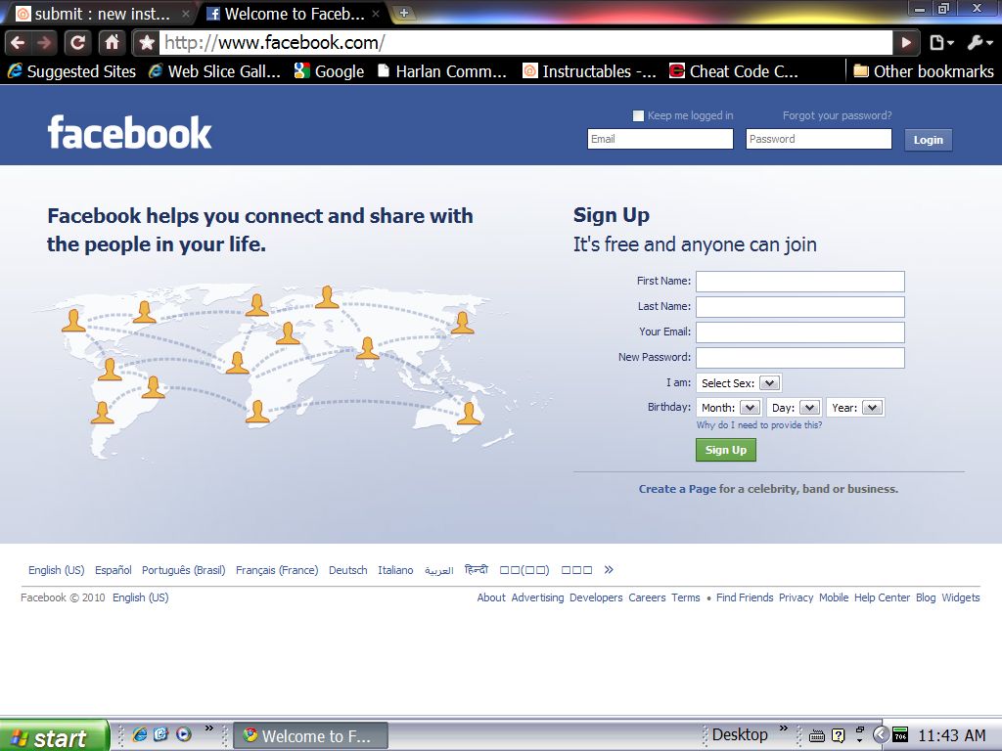This screenshot has width=1002, height=751.
Task: Select 'Welcome to F...' taskbar window button
Action: click(x=310, y=735)
